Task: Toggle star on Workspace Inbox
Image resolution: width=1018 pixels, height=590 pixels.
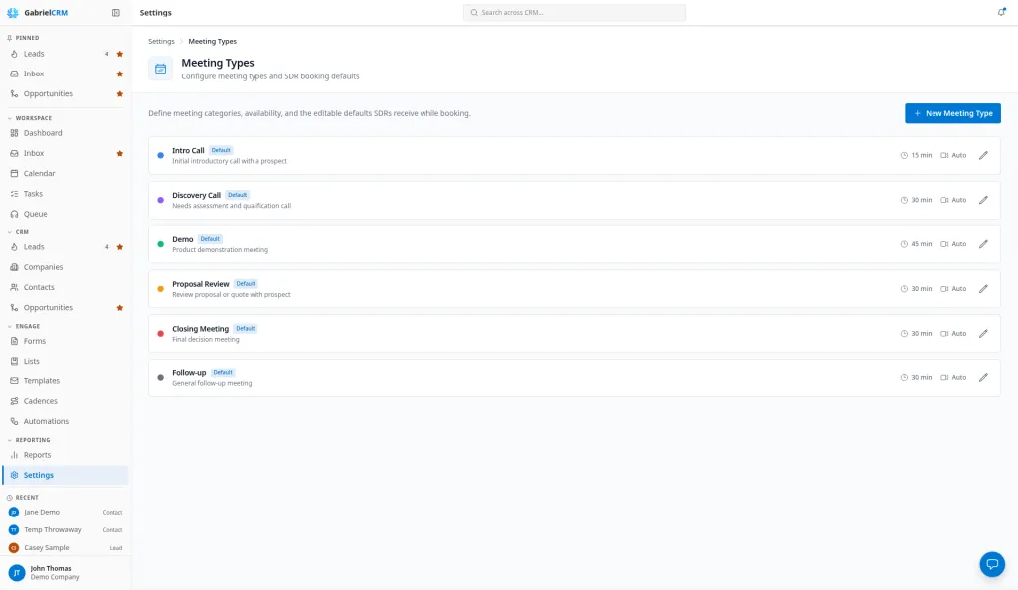Action: coord(120,154)
